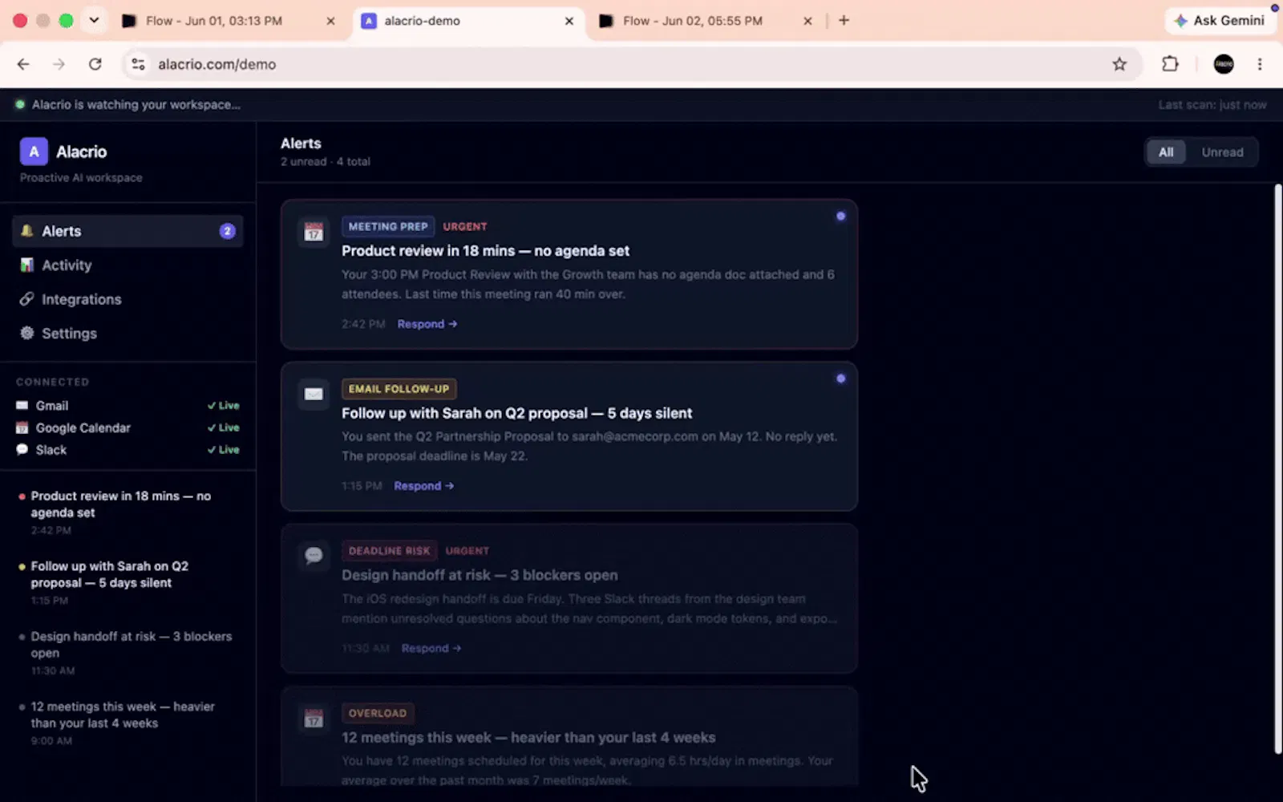Click the Slack speech bubble icon
The width and height of the screenshot is (1283, 802).
tap(22, 450)
